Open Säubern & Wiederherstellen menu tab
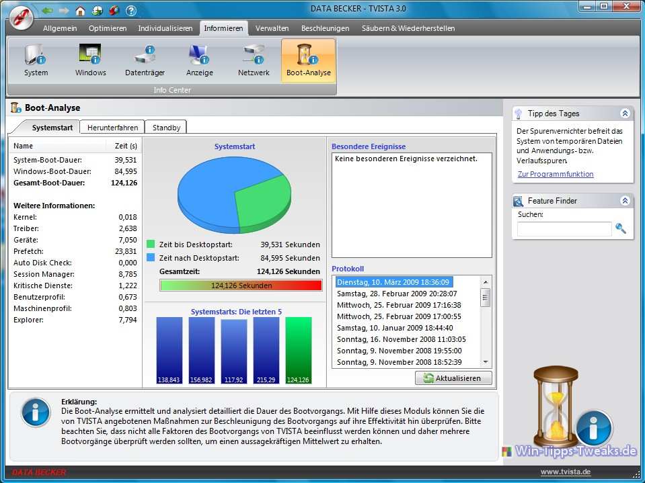This screenshot has height=483, width=645. click(408, 28)
